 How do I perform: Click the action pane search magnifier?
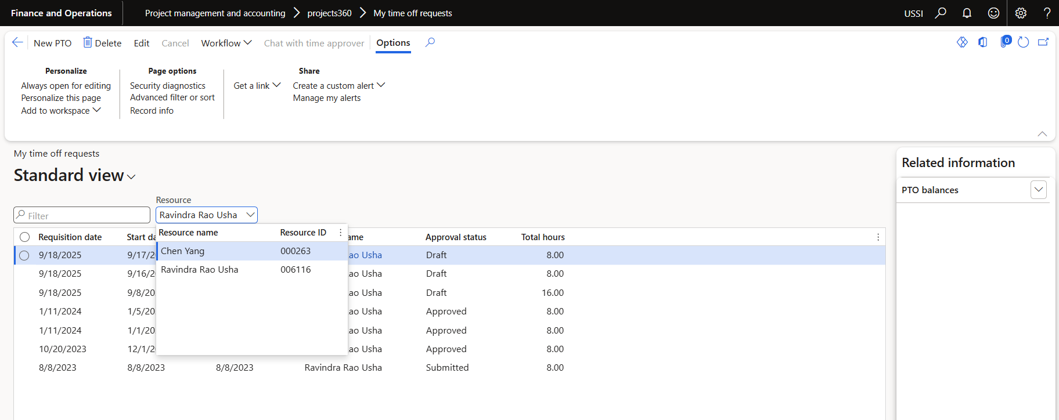(430, 42)
